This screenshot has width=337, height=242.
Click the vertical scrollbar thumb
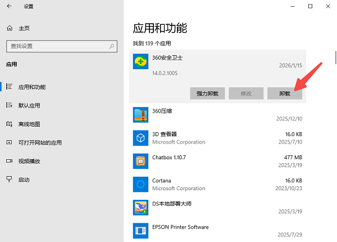click(336, 57)
